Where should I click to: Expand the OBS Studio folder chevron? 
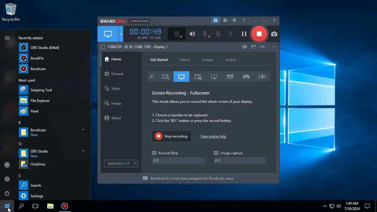tap(83, 151)
